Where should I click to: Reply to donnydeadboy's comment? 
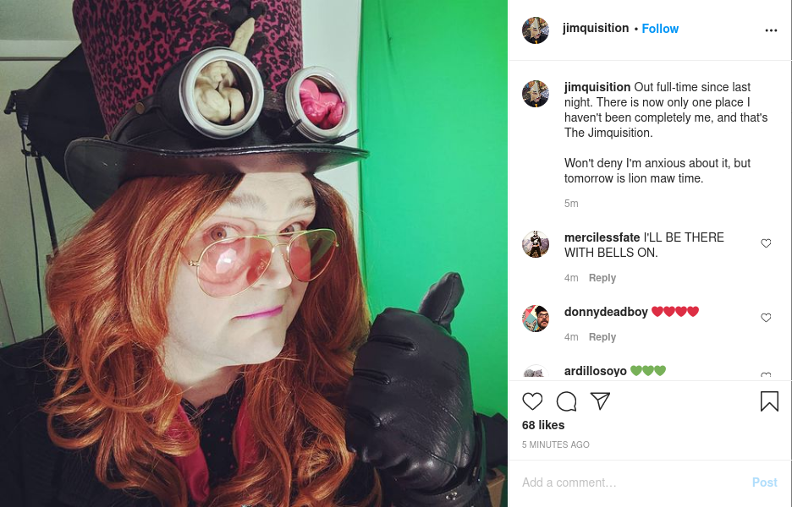[x=602, y=337]
